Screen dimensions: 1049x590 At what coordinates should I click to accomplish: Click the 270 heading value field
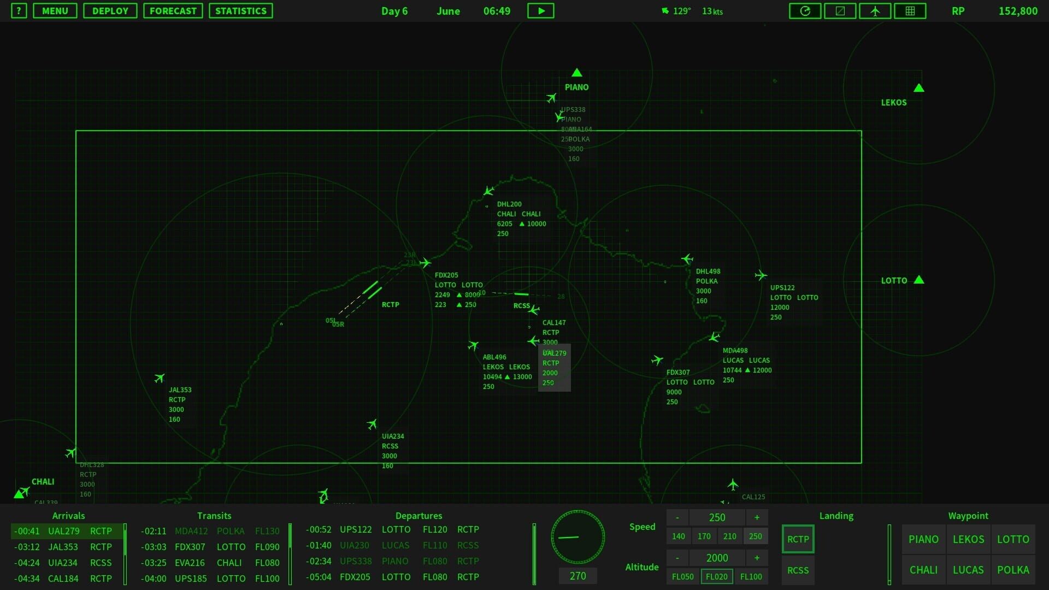(x=577, y=576)
